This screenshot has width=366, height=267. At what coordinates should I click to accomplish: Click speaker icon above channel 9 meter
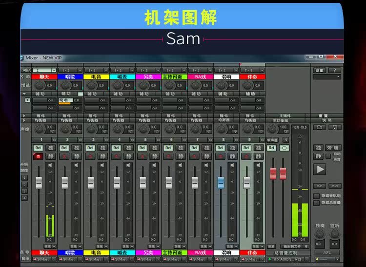click(x=258, y=165)
